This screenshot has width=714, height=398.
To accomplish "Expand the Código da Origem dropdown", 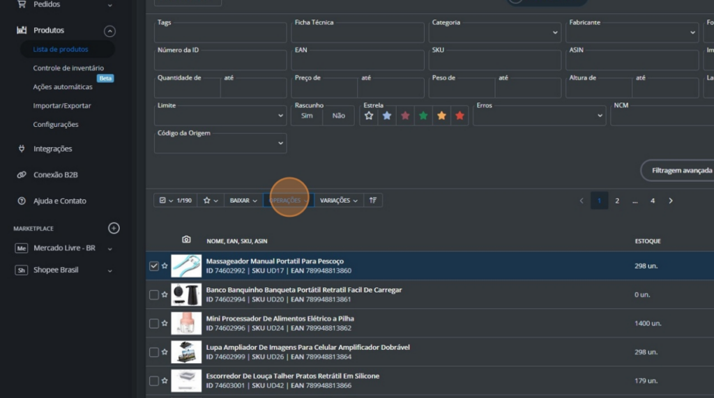I will click(220, 143).
